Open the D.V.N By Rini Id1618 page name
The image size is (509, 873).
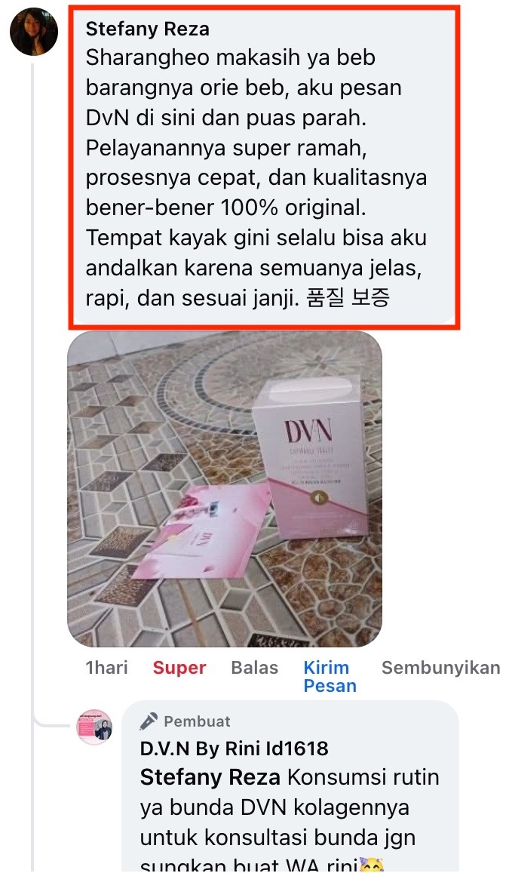coord(235,749)
